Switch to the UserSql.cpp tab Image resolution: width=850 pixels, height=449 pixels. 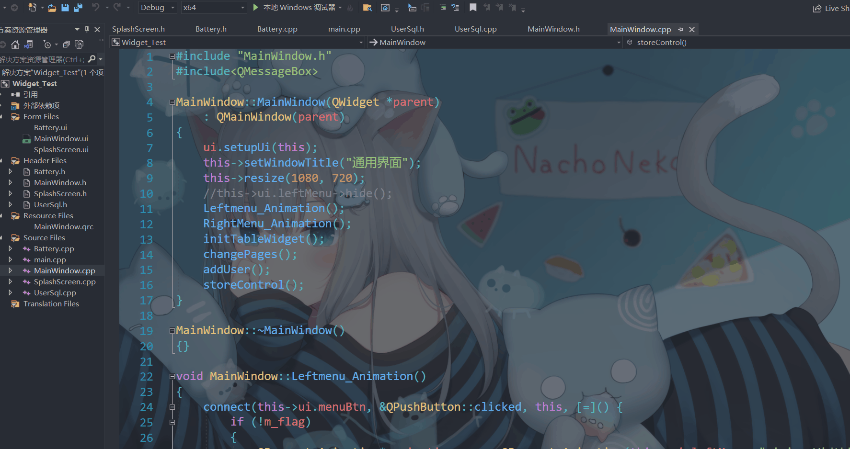475,29
